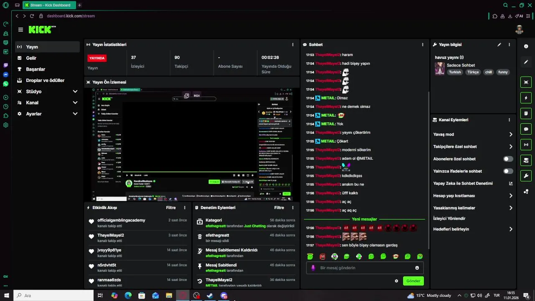Viewport: 535px width, 301px height.
Task: Open Filtre in Etkinlik Akışı panel
Action: [x=171, y=208]
